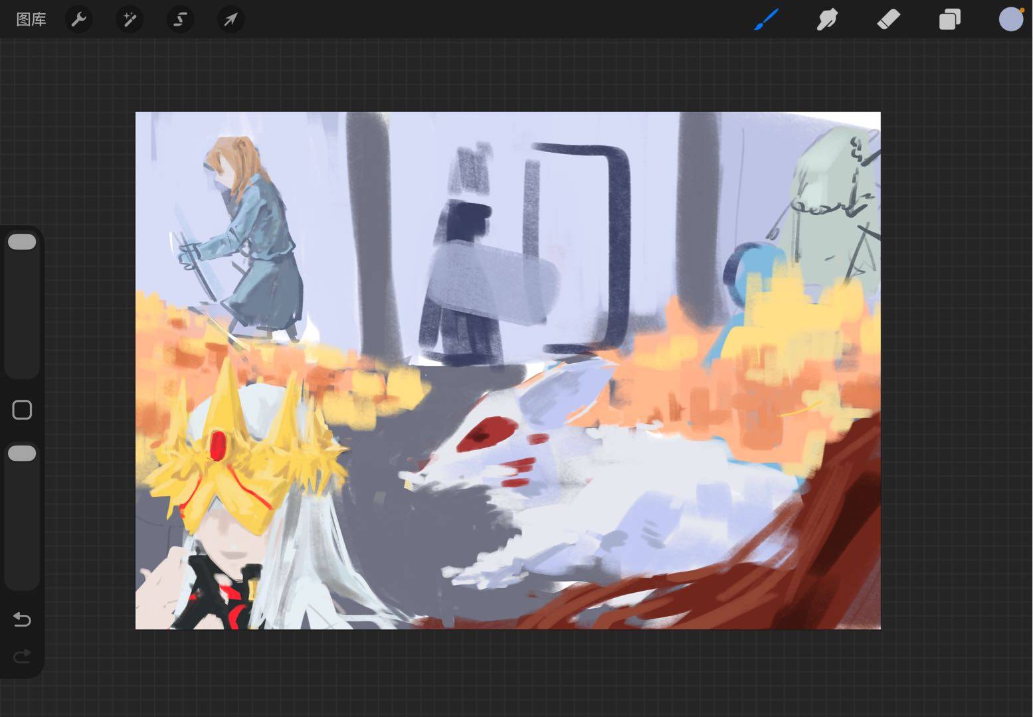Undo the last stroke
The height and width of the screenshot is (717, 1033).
click(22, 619)
